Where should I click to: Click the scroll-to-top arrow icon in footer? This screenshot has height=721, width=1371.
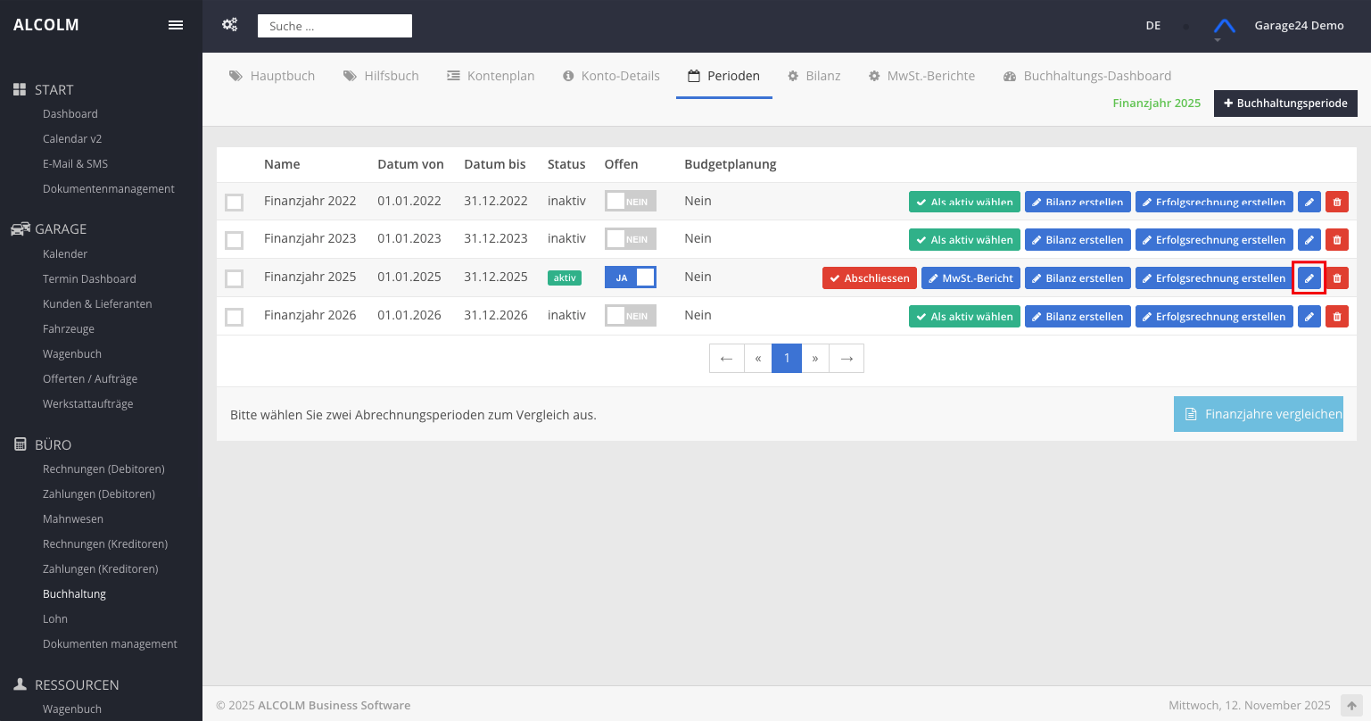coord(1352,706)
